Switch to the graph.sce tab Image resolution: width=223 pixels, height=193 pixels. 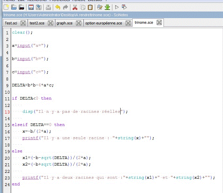coord(64,23)
